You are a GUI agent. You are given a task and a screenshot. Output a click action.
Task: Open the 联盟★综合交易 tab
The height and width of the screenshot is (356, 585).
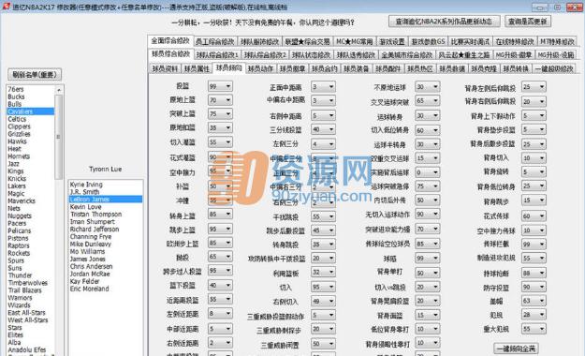pyautogui.click(x=307, y=41)
